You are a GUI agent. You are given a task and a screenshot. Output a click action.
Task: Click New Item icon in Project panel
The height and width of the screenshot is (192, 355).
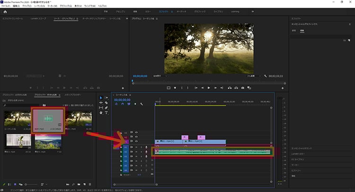tap(84, 184)
